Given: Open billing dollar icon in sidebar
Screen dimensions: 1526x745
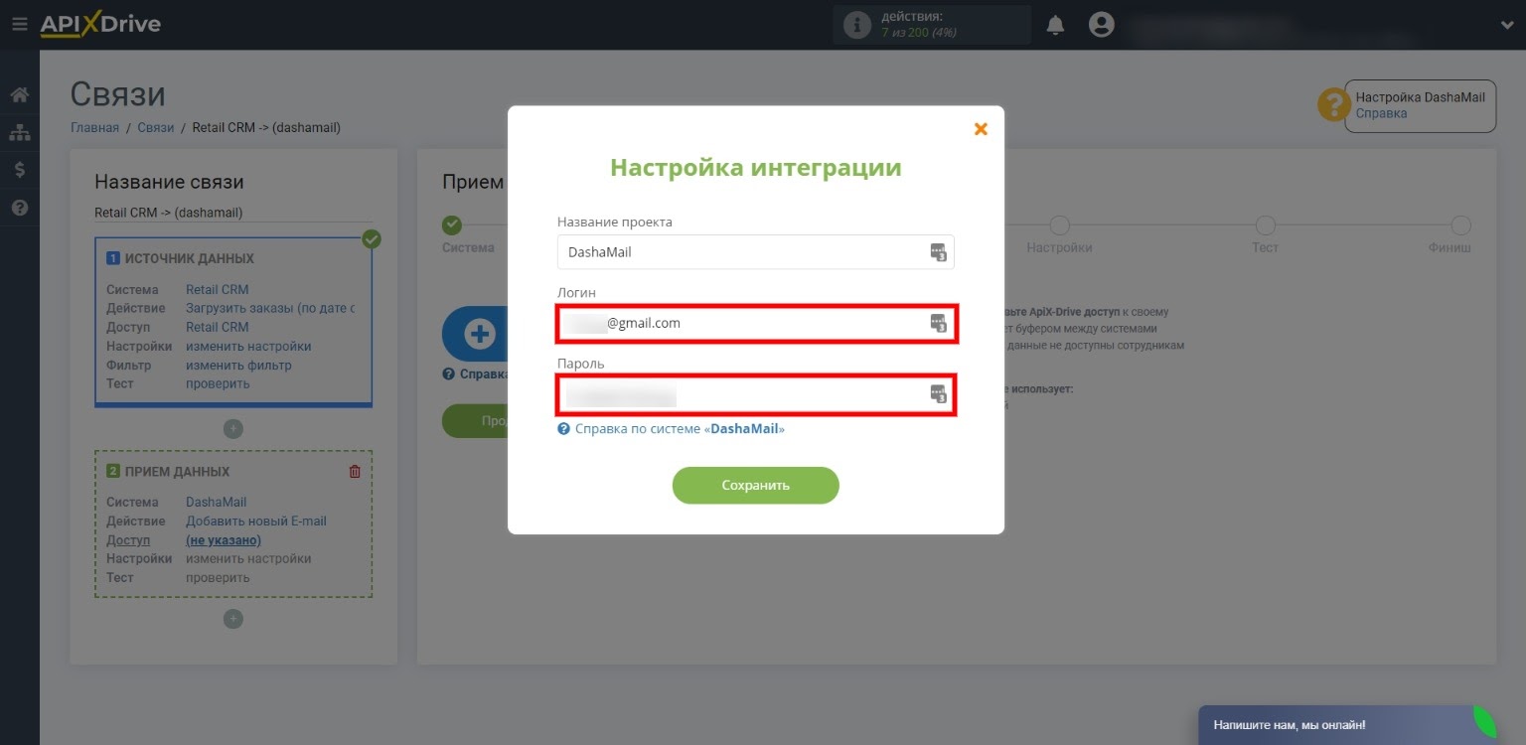Looking at the screenshot, I should [19, 170].
